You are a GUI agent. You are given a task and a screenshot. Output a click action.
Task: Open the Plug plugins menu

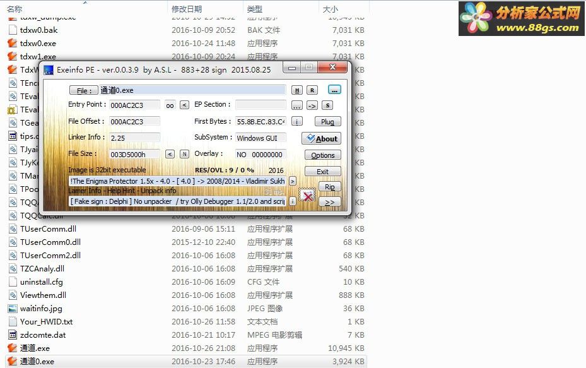[328, 122]
